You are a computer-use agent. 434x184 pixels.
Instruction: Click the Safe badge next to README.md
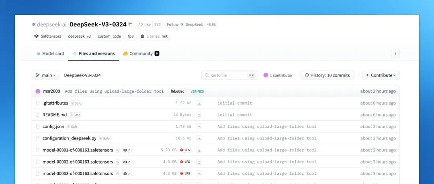click(75, 115)
